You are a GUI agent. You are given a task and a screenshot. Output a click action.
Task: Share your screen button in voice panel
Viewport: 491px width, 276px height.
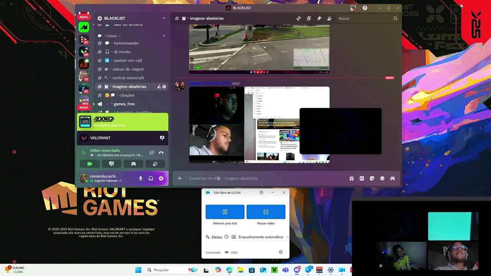(x=112, y=164)
